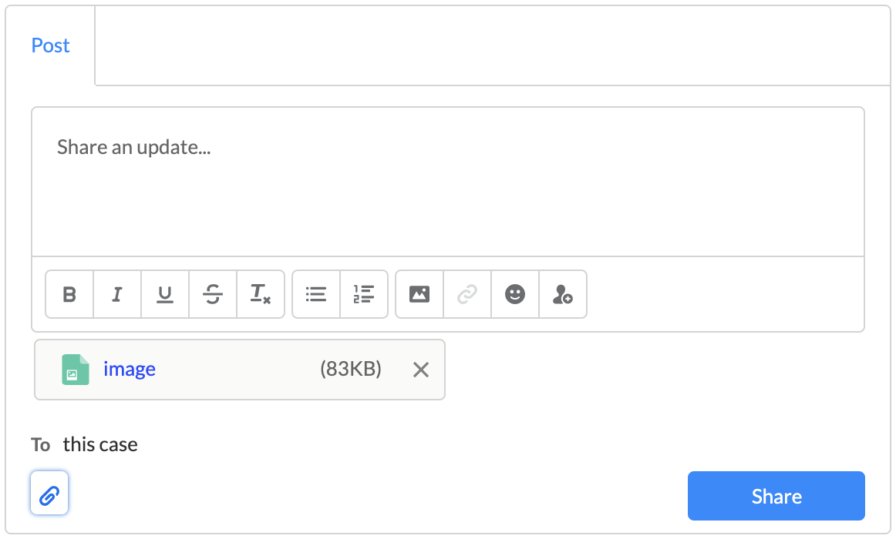
Task: Click the green file icon on the attachment
Action: point(75,369)
